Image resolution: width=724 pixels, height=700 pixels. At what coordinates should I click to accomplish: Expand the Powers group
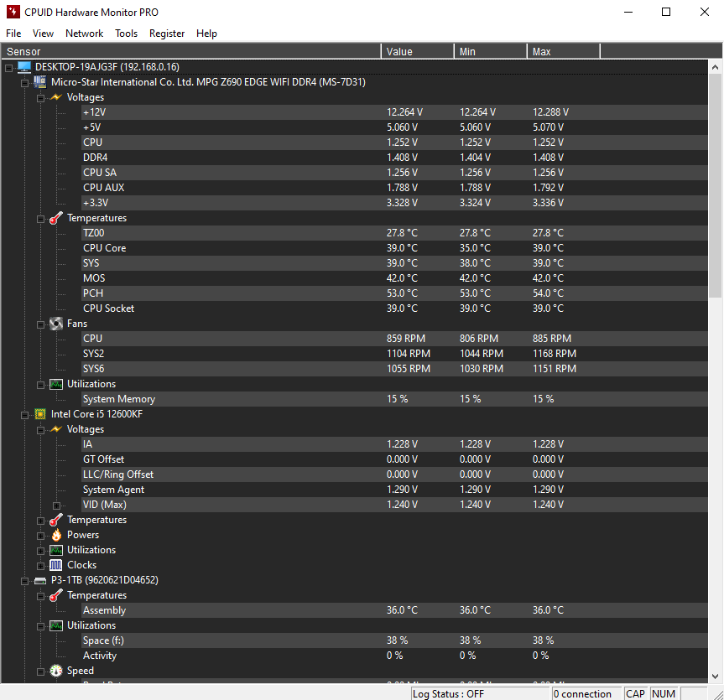pyautogui.click(x=40, y=537)
